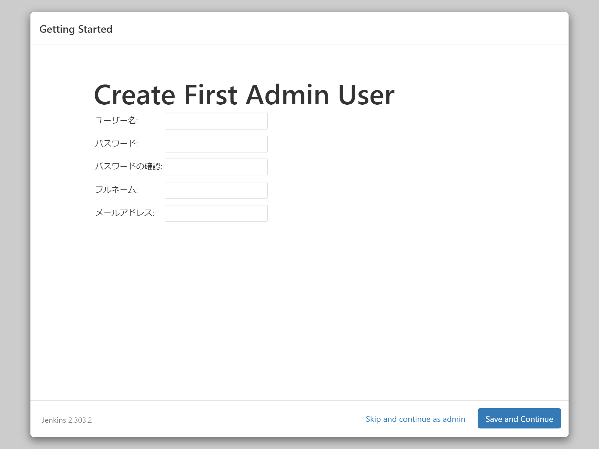Click the Getting Started dialog title
The image size is (599, 449).
[x=76, y=29]
